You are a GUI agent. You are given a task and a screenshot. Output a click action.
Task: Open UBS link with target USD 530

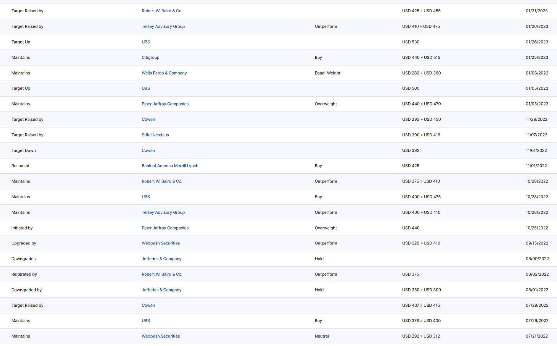click(146, 42)
